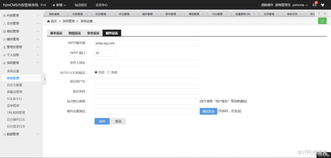
Task: Click the SMTP 端口 input field
Action: click(x=105, y=53)
